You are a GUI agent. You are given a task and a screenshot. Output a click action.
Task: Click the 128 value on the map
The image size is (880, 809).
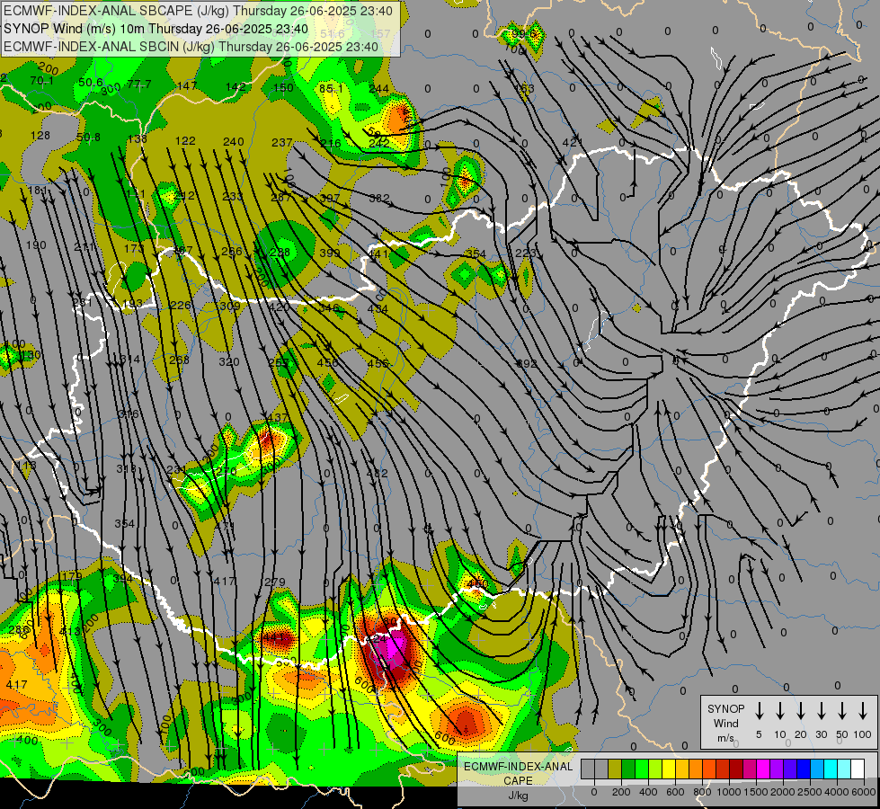tap(40, 136)
